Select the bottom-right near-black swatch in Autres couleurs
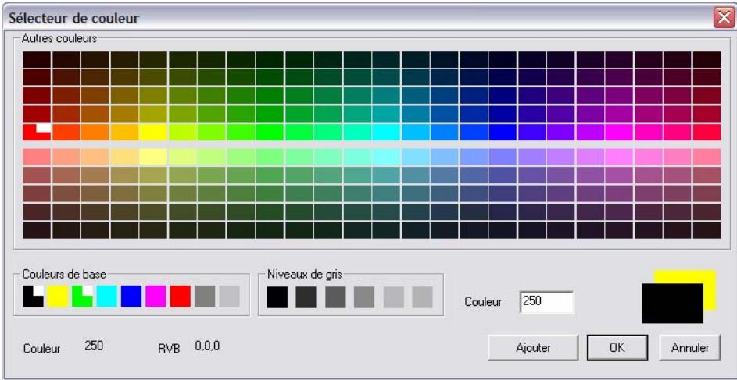This screenshot has width=737, height=380. 707,230
